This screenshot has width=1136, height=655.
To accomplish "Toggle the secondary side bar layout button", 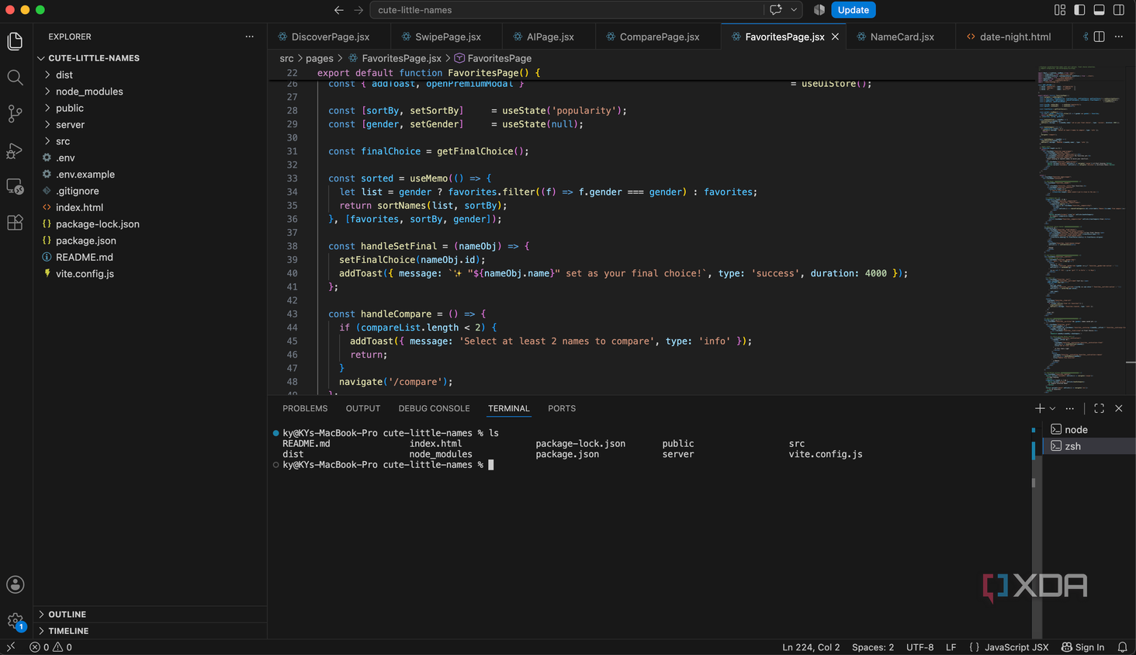I will point(1118,10).
